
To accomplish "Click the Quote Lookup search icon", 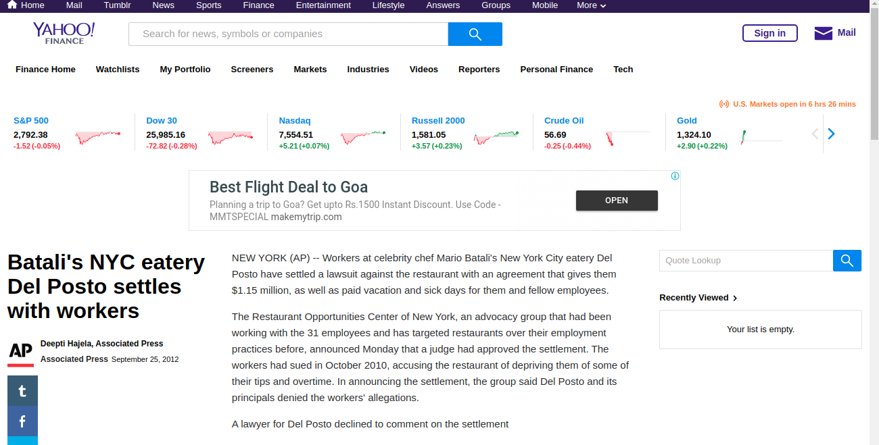I will [847, 261].
